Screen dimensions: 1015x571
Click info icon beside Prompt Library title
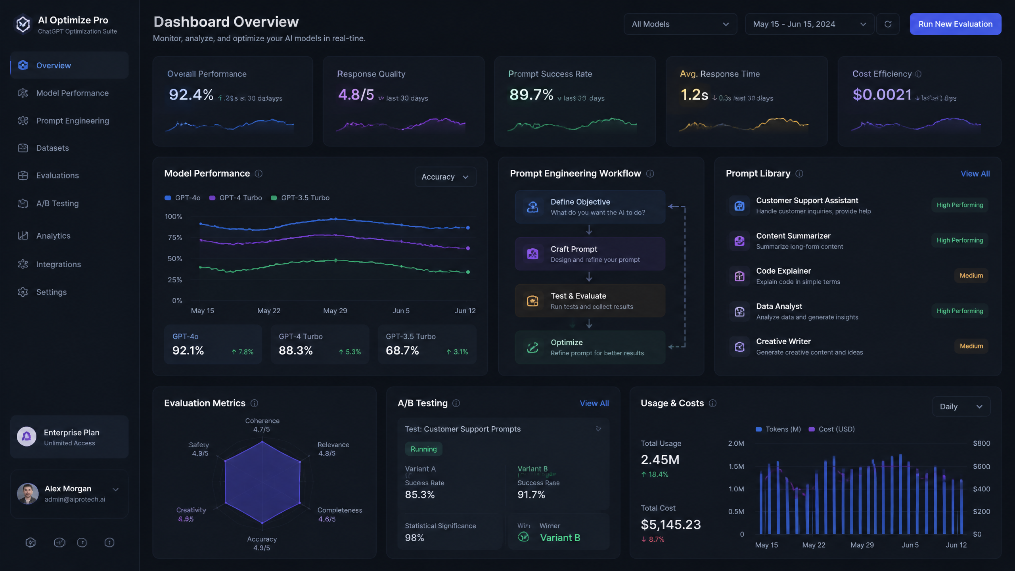(x=799, y=174)
